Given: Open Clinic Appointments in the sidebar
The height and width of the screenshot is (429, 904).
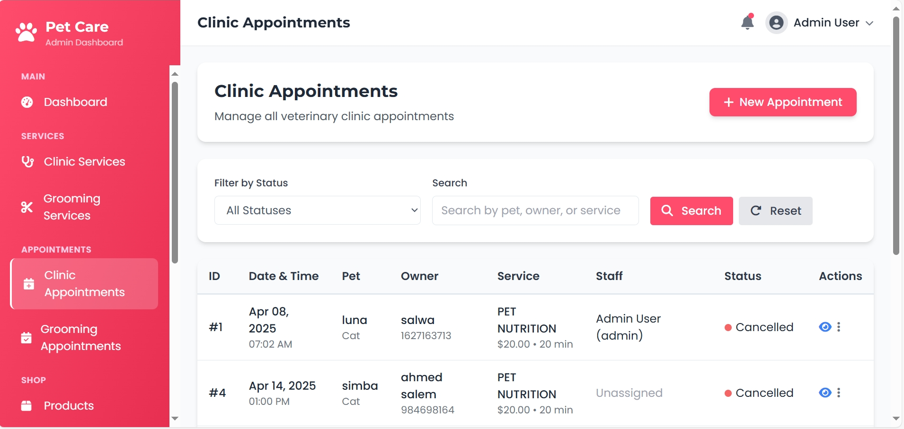Looking at the screenshot, I should [x=84, y=284].
